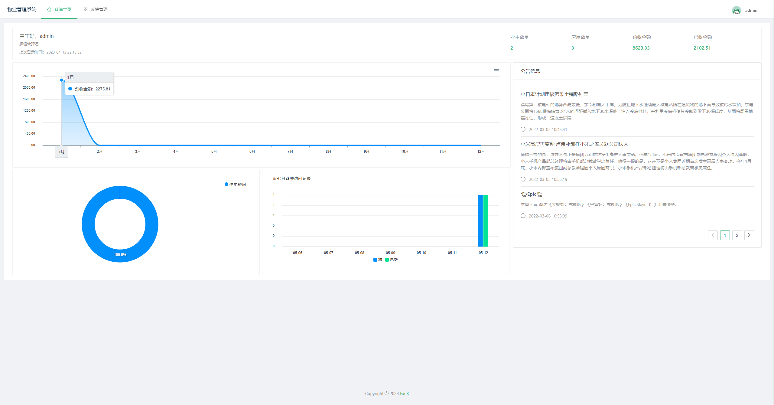Click comment icon beside 2022-03-05 10:45:41

tap(523, 129)
